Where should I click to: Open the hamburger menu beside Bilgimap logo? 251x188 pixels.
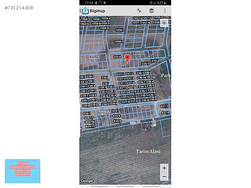tap(80, 11)
